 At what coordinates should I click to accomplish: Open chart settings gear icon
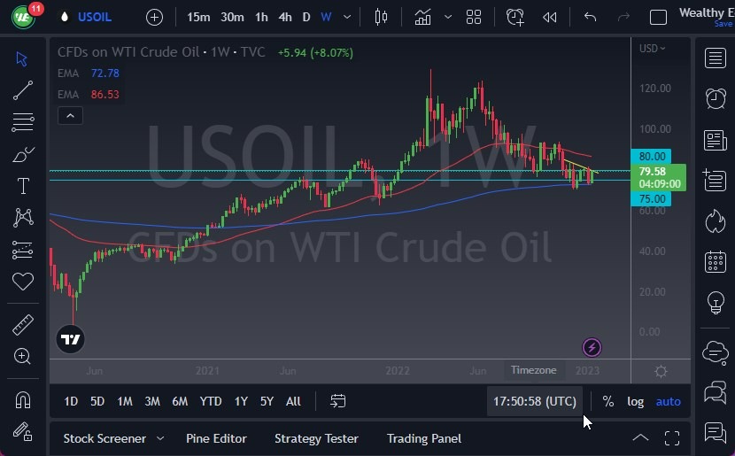pos(661,372)
